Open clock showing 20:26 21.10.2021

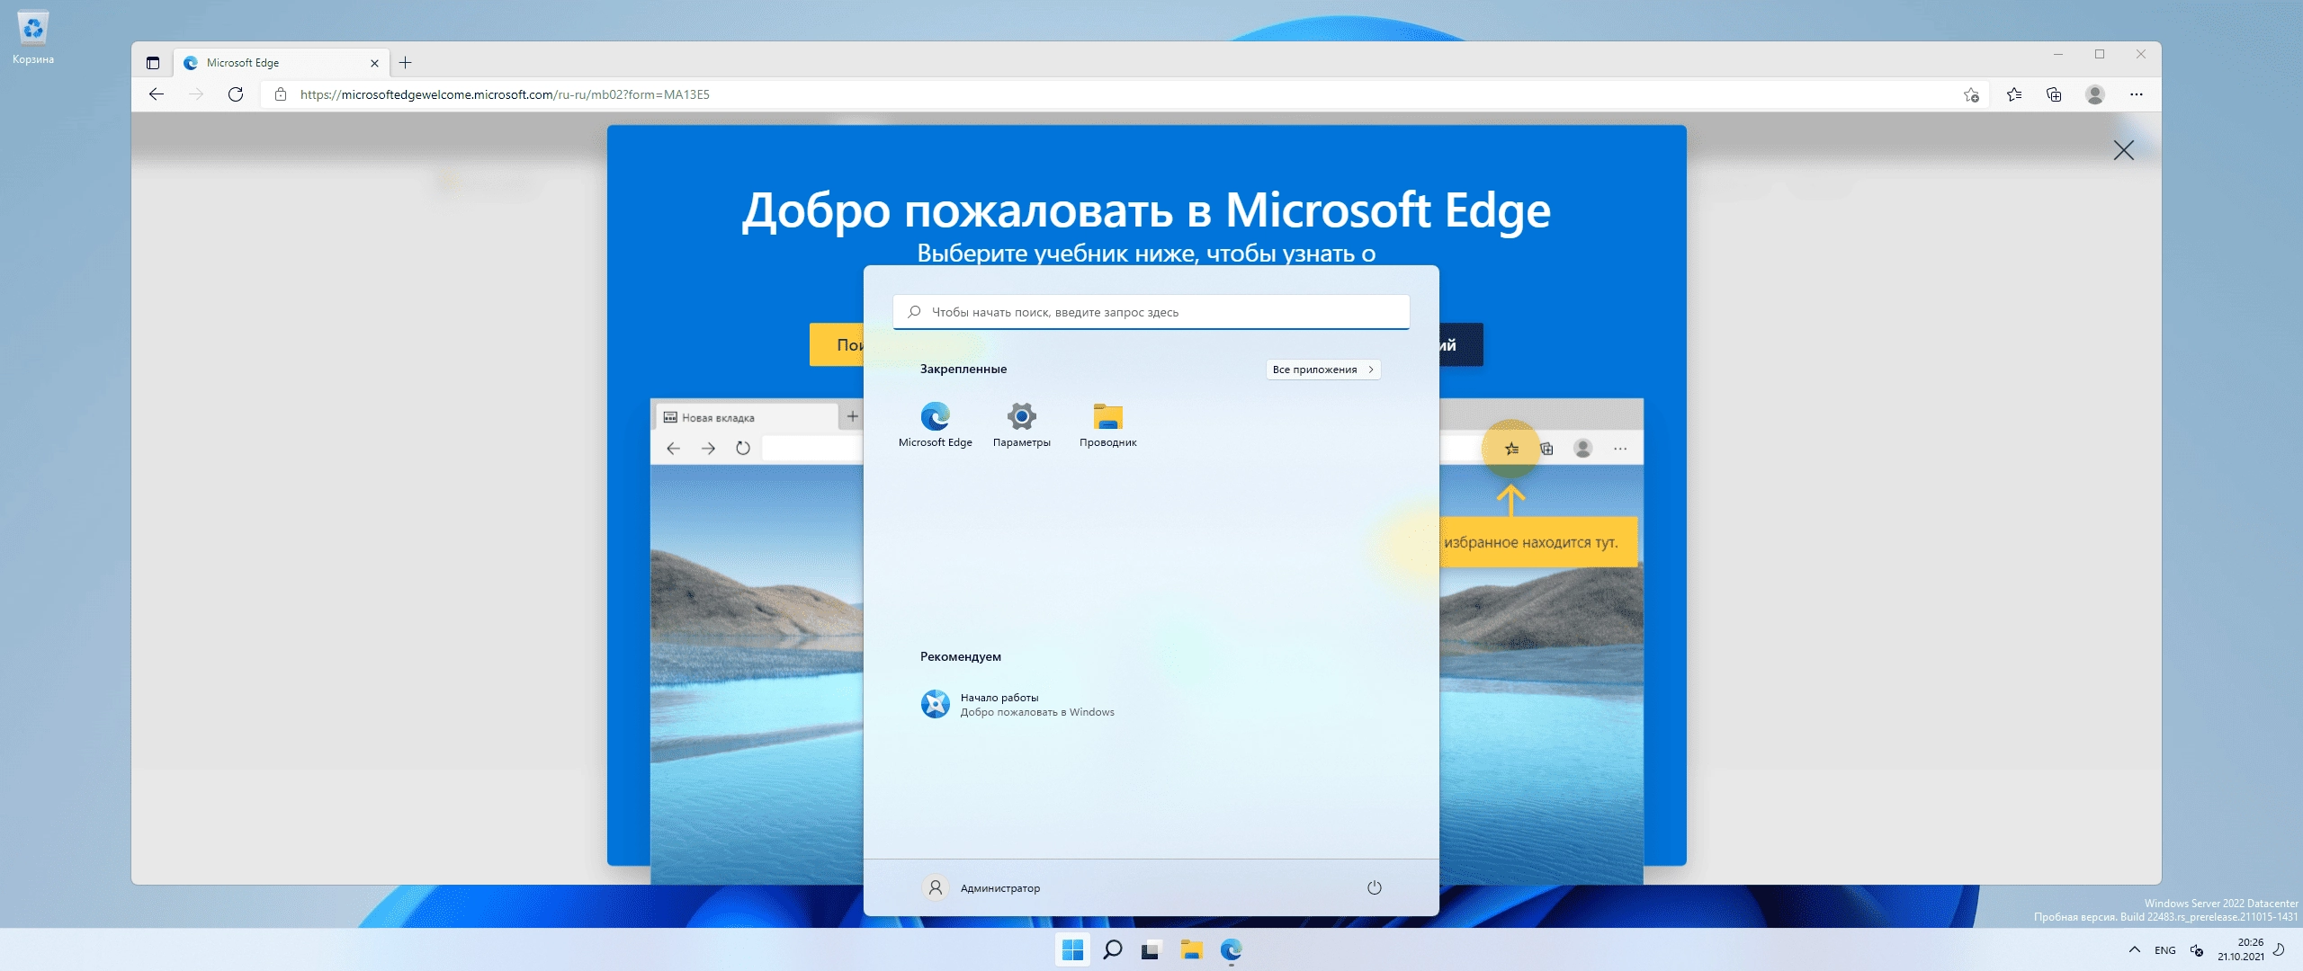click(x=2240, y=949)
